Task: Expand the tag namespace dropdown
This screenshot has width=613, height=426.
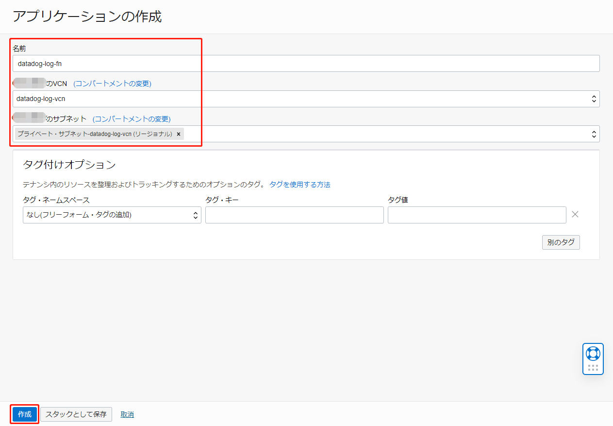Action: pyautogui.click(x=112, y=215)
